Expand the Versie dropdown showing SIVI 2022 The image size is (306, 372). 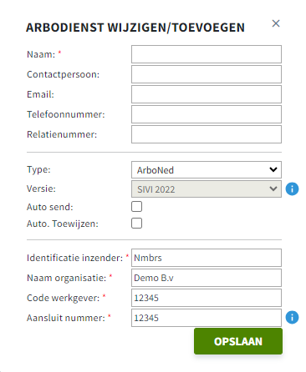pos(207,189)
